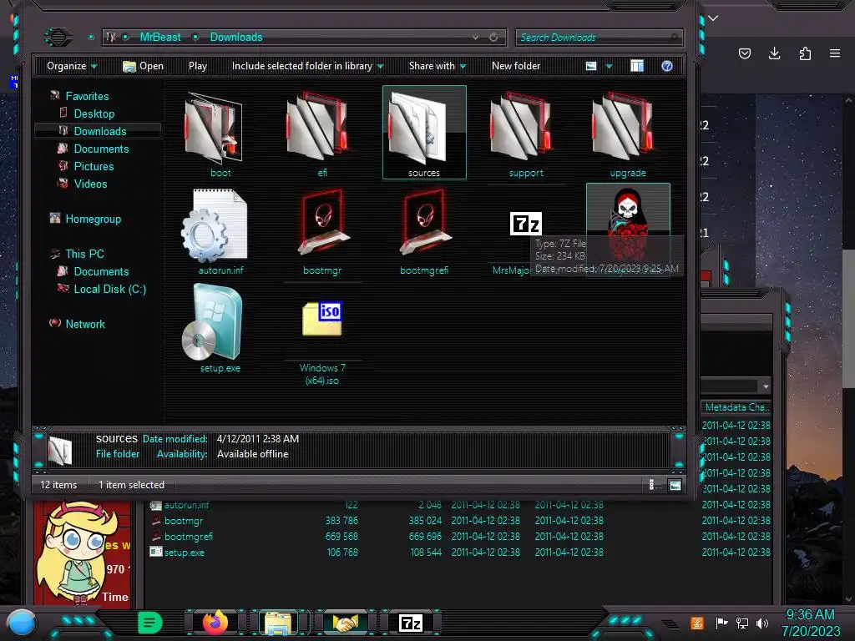Expand Include selected folder in library
The image size is (855, 641).
tap(307, 66)
